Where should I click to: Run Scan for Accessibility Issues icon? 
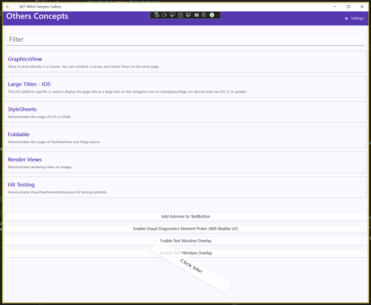[x=204, y=15]
